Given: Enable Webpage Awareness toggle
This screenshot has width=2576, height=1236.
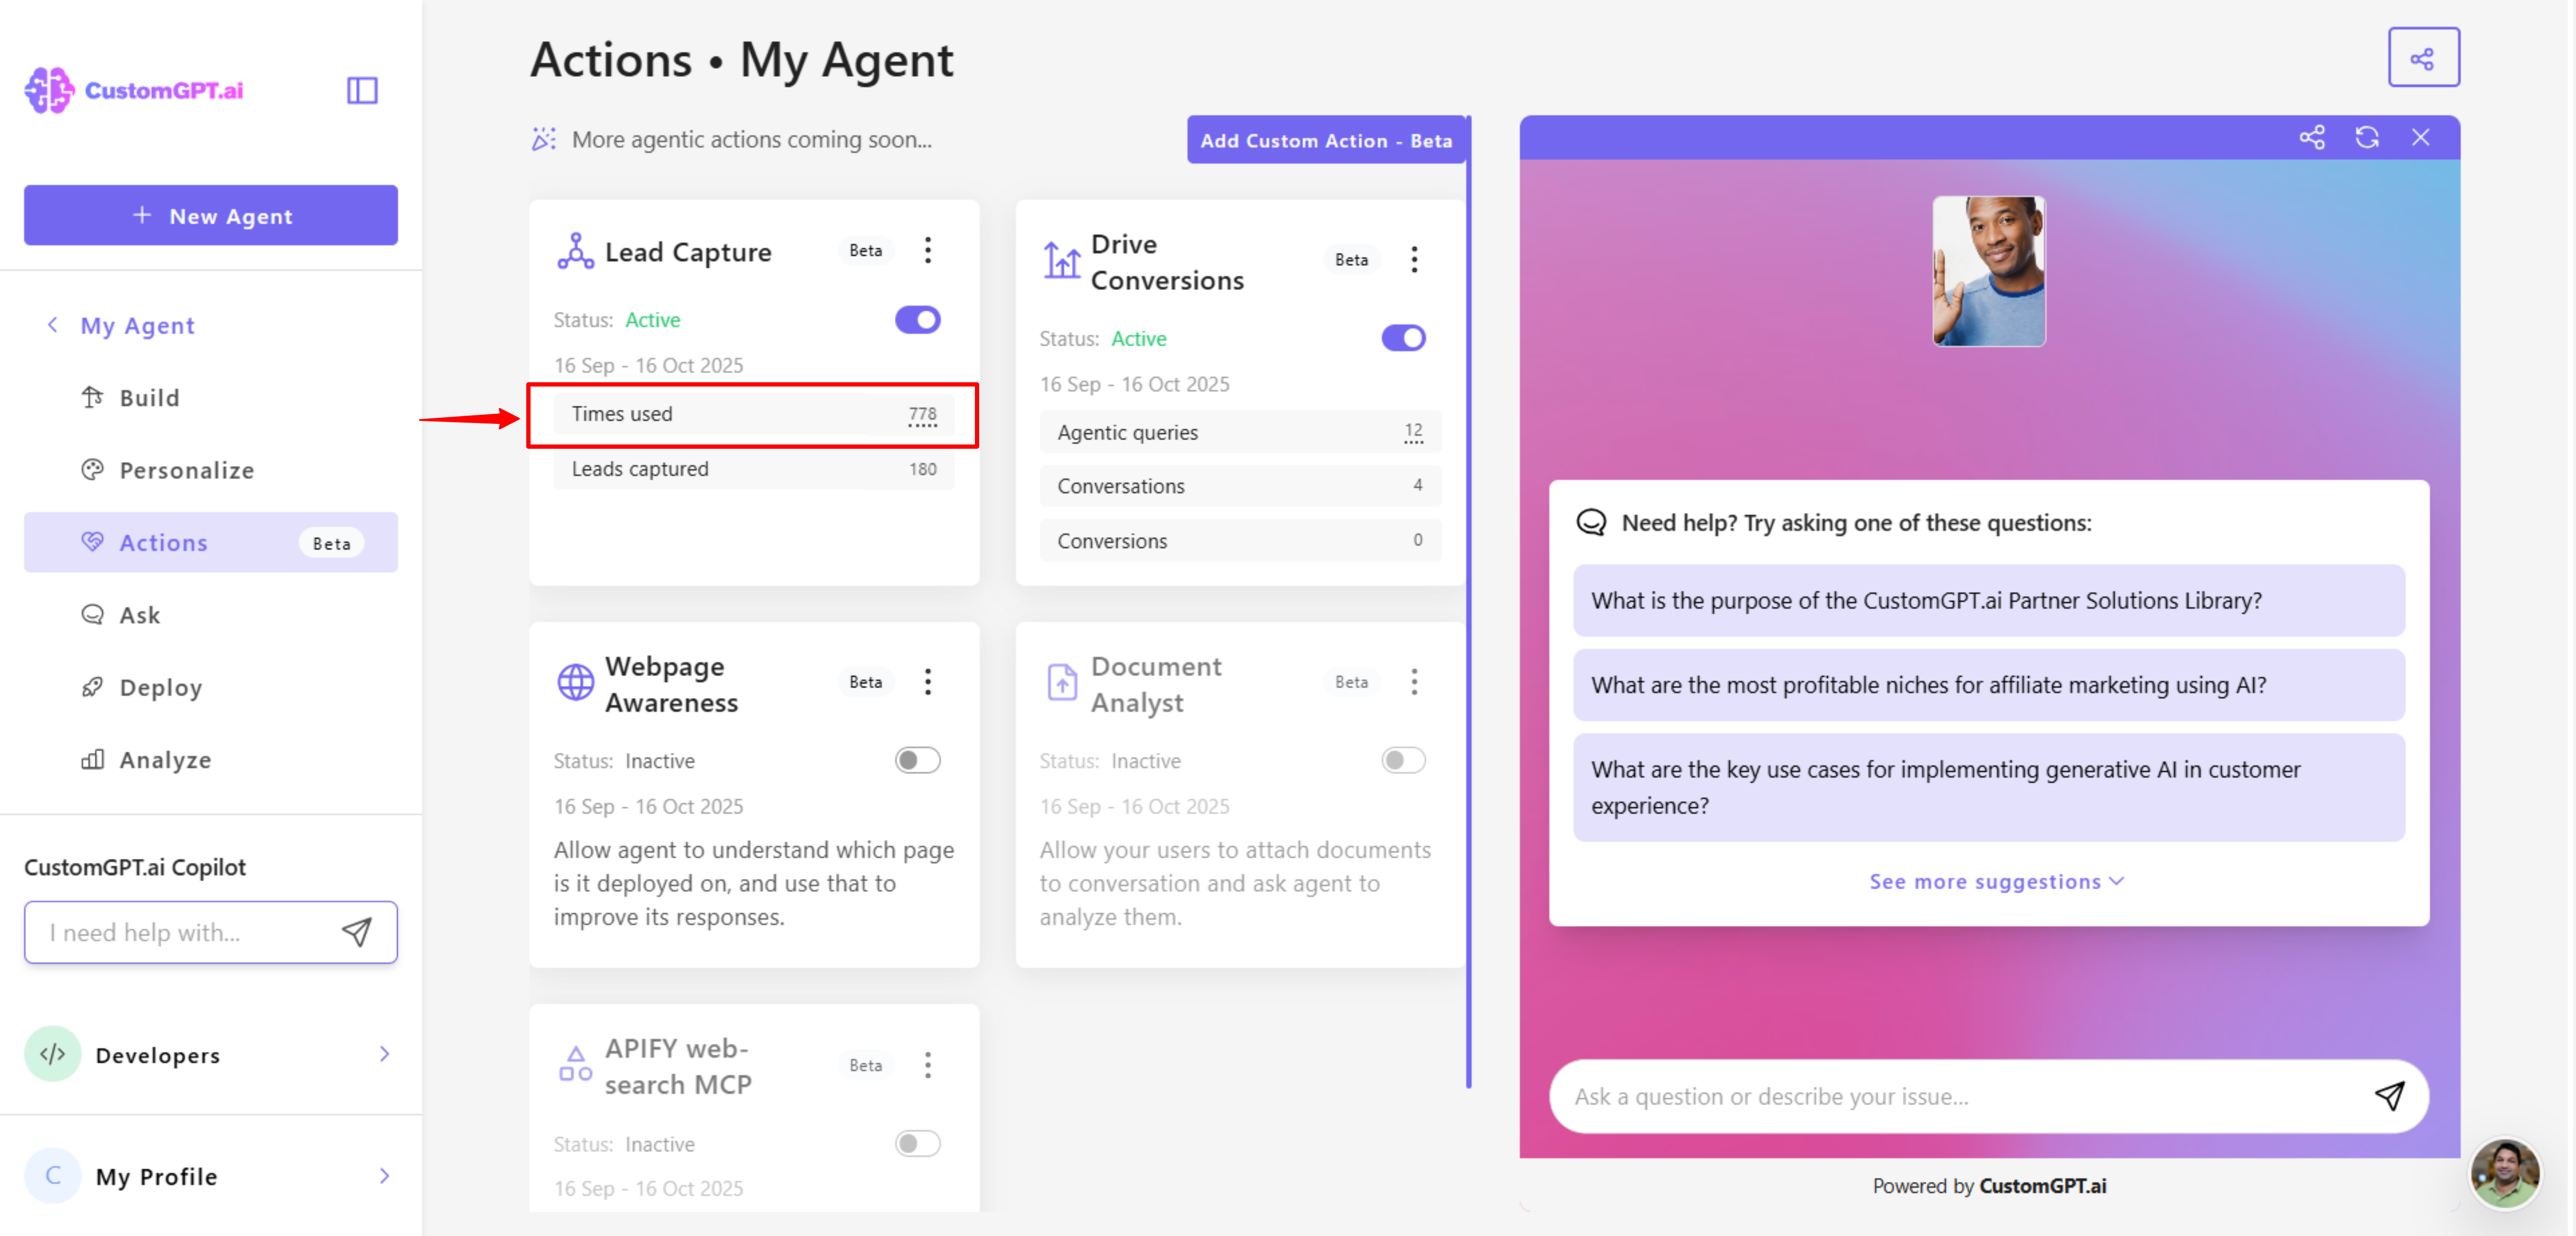Looking at the screenshot, I should coord(917,760).
